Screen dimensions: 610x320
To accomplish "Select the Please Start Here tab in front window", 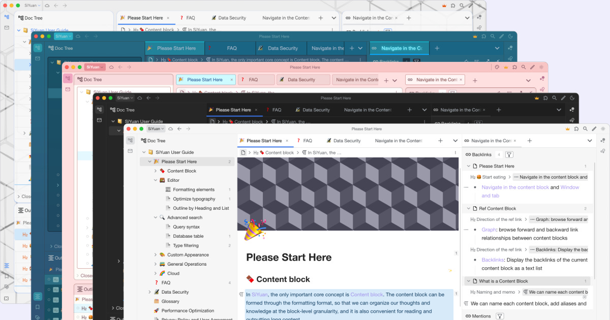I will tap(264, 141).
